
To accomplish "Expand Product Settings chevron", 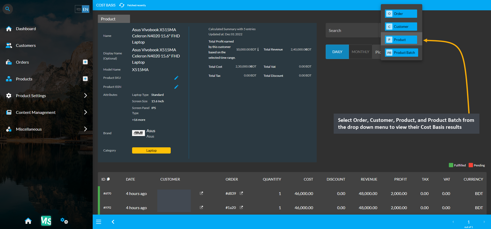I will 85,96.
